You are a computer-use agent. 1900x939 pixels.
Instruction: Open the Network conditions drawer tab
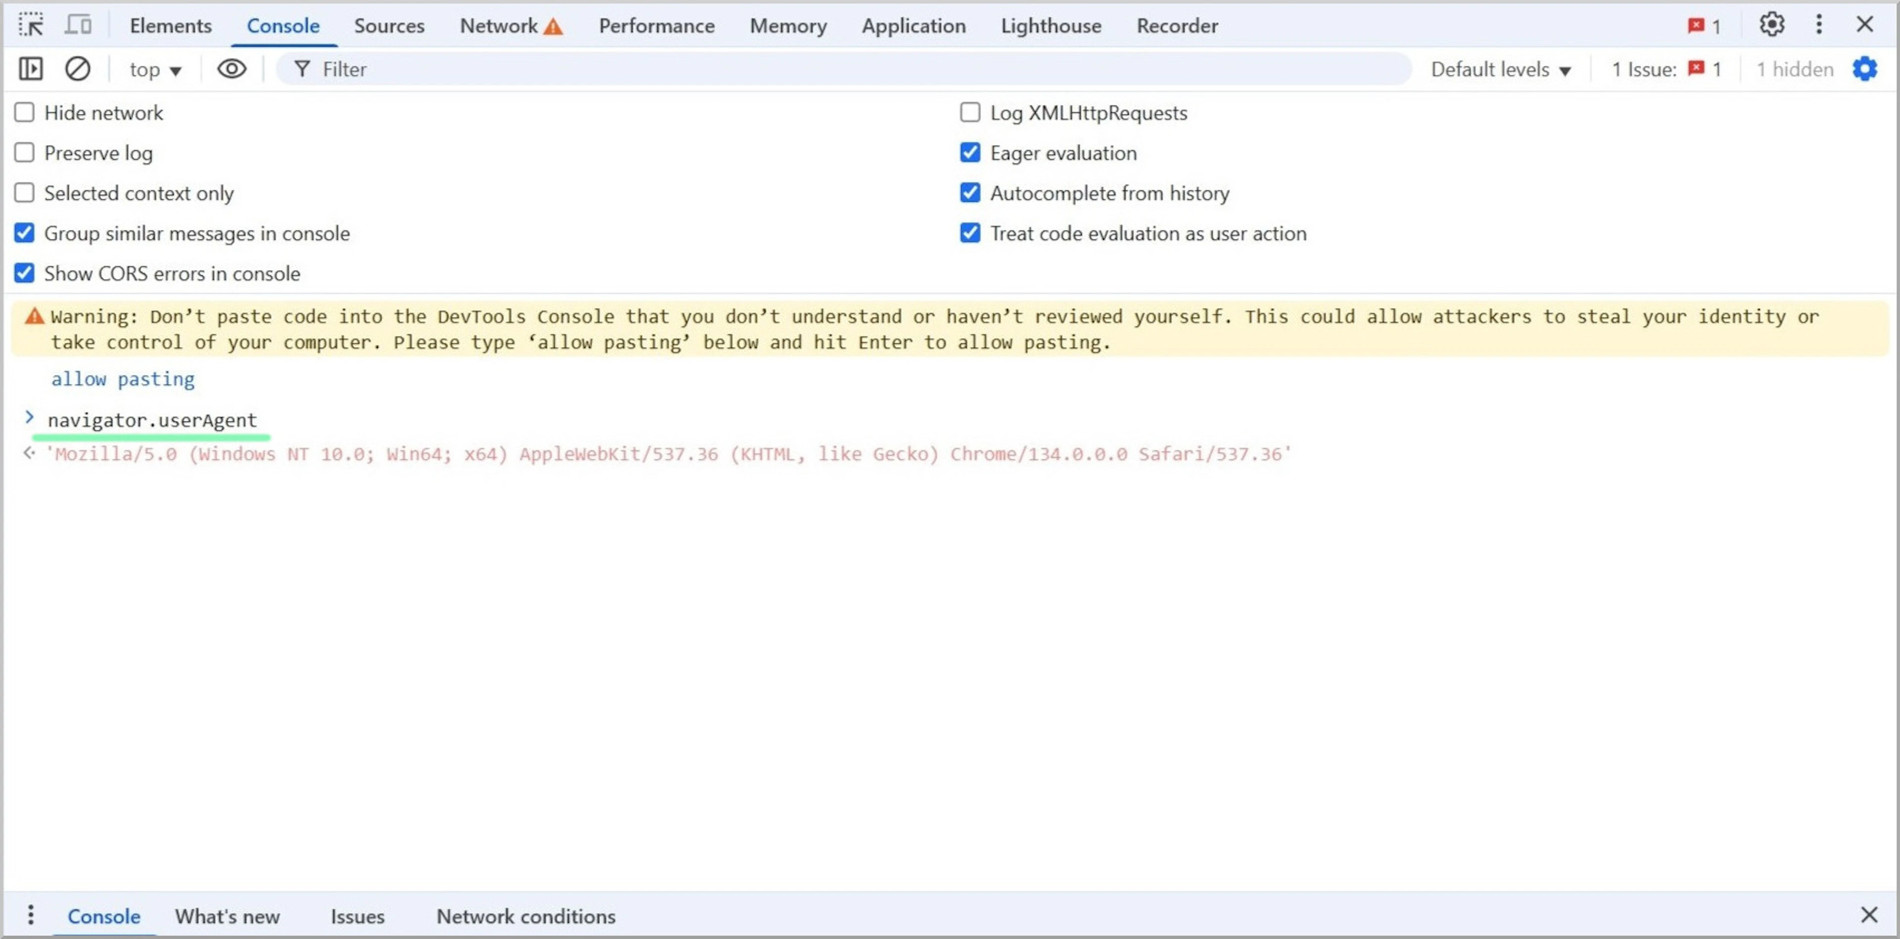[526, 916]
